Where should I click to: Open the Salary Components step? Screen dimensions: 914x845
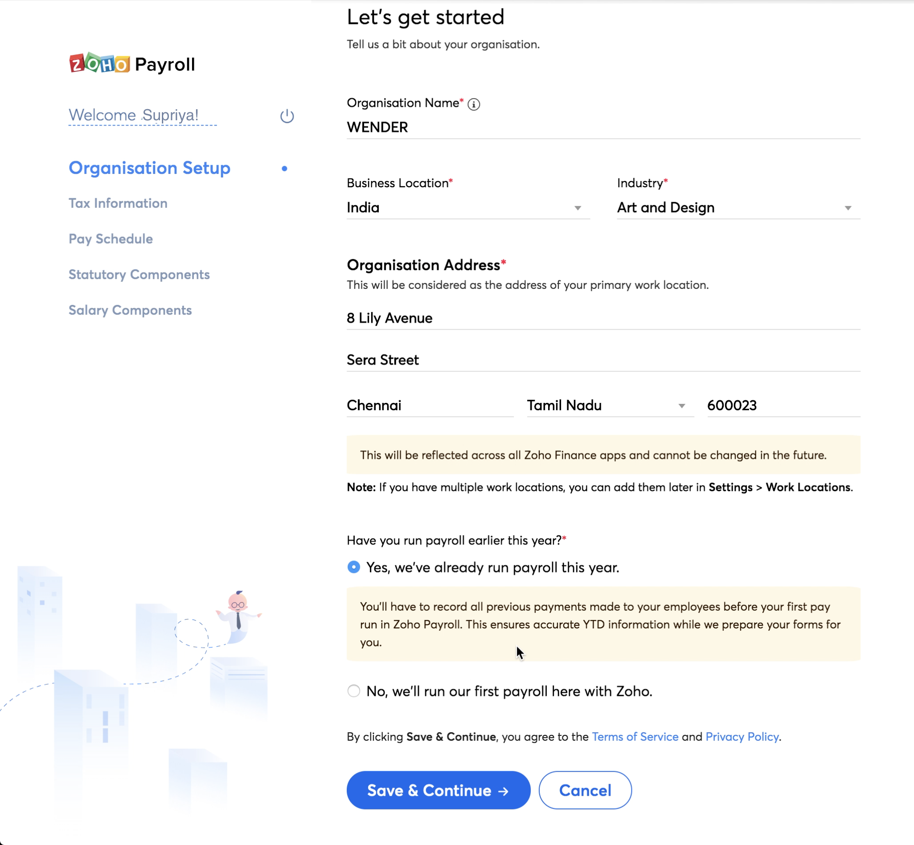tap(130, 310)
